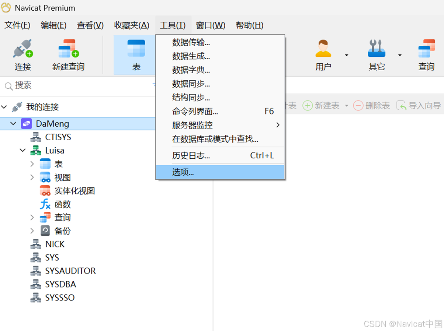Viewport: 444px width, 331px height.
Task: Choose 历史日志... menu item
Action: pyautogui.click(x=220, y=155)
